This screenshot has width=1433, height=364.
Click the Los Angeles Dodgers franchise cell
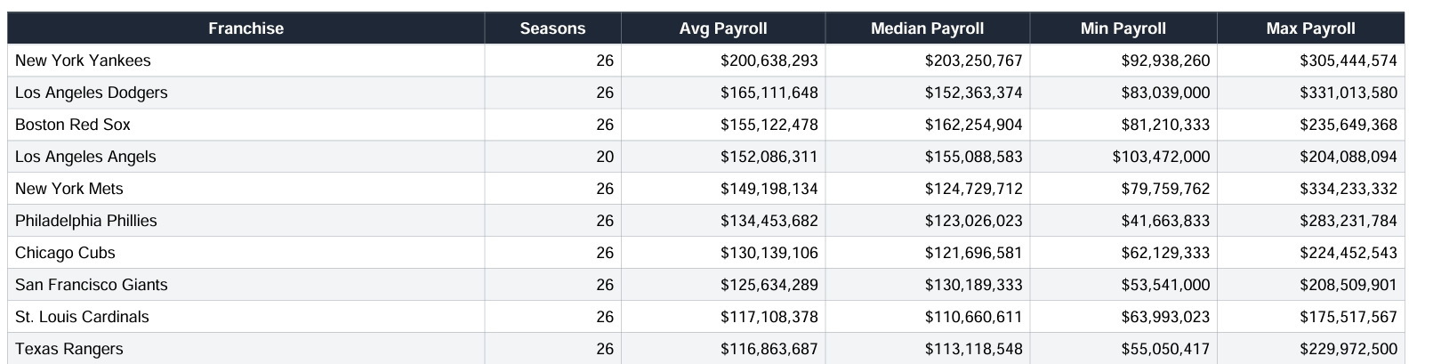point(91,93)
